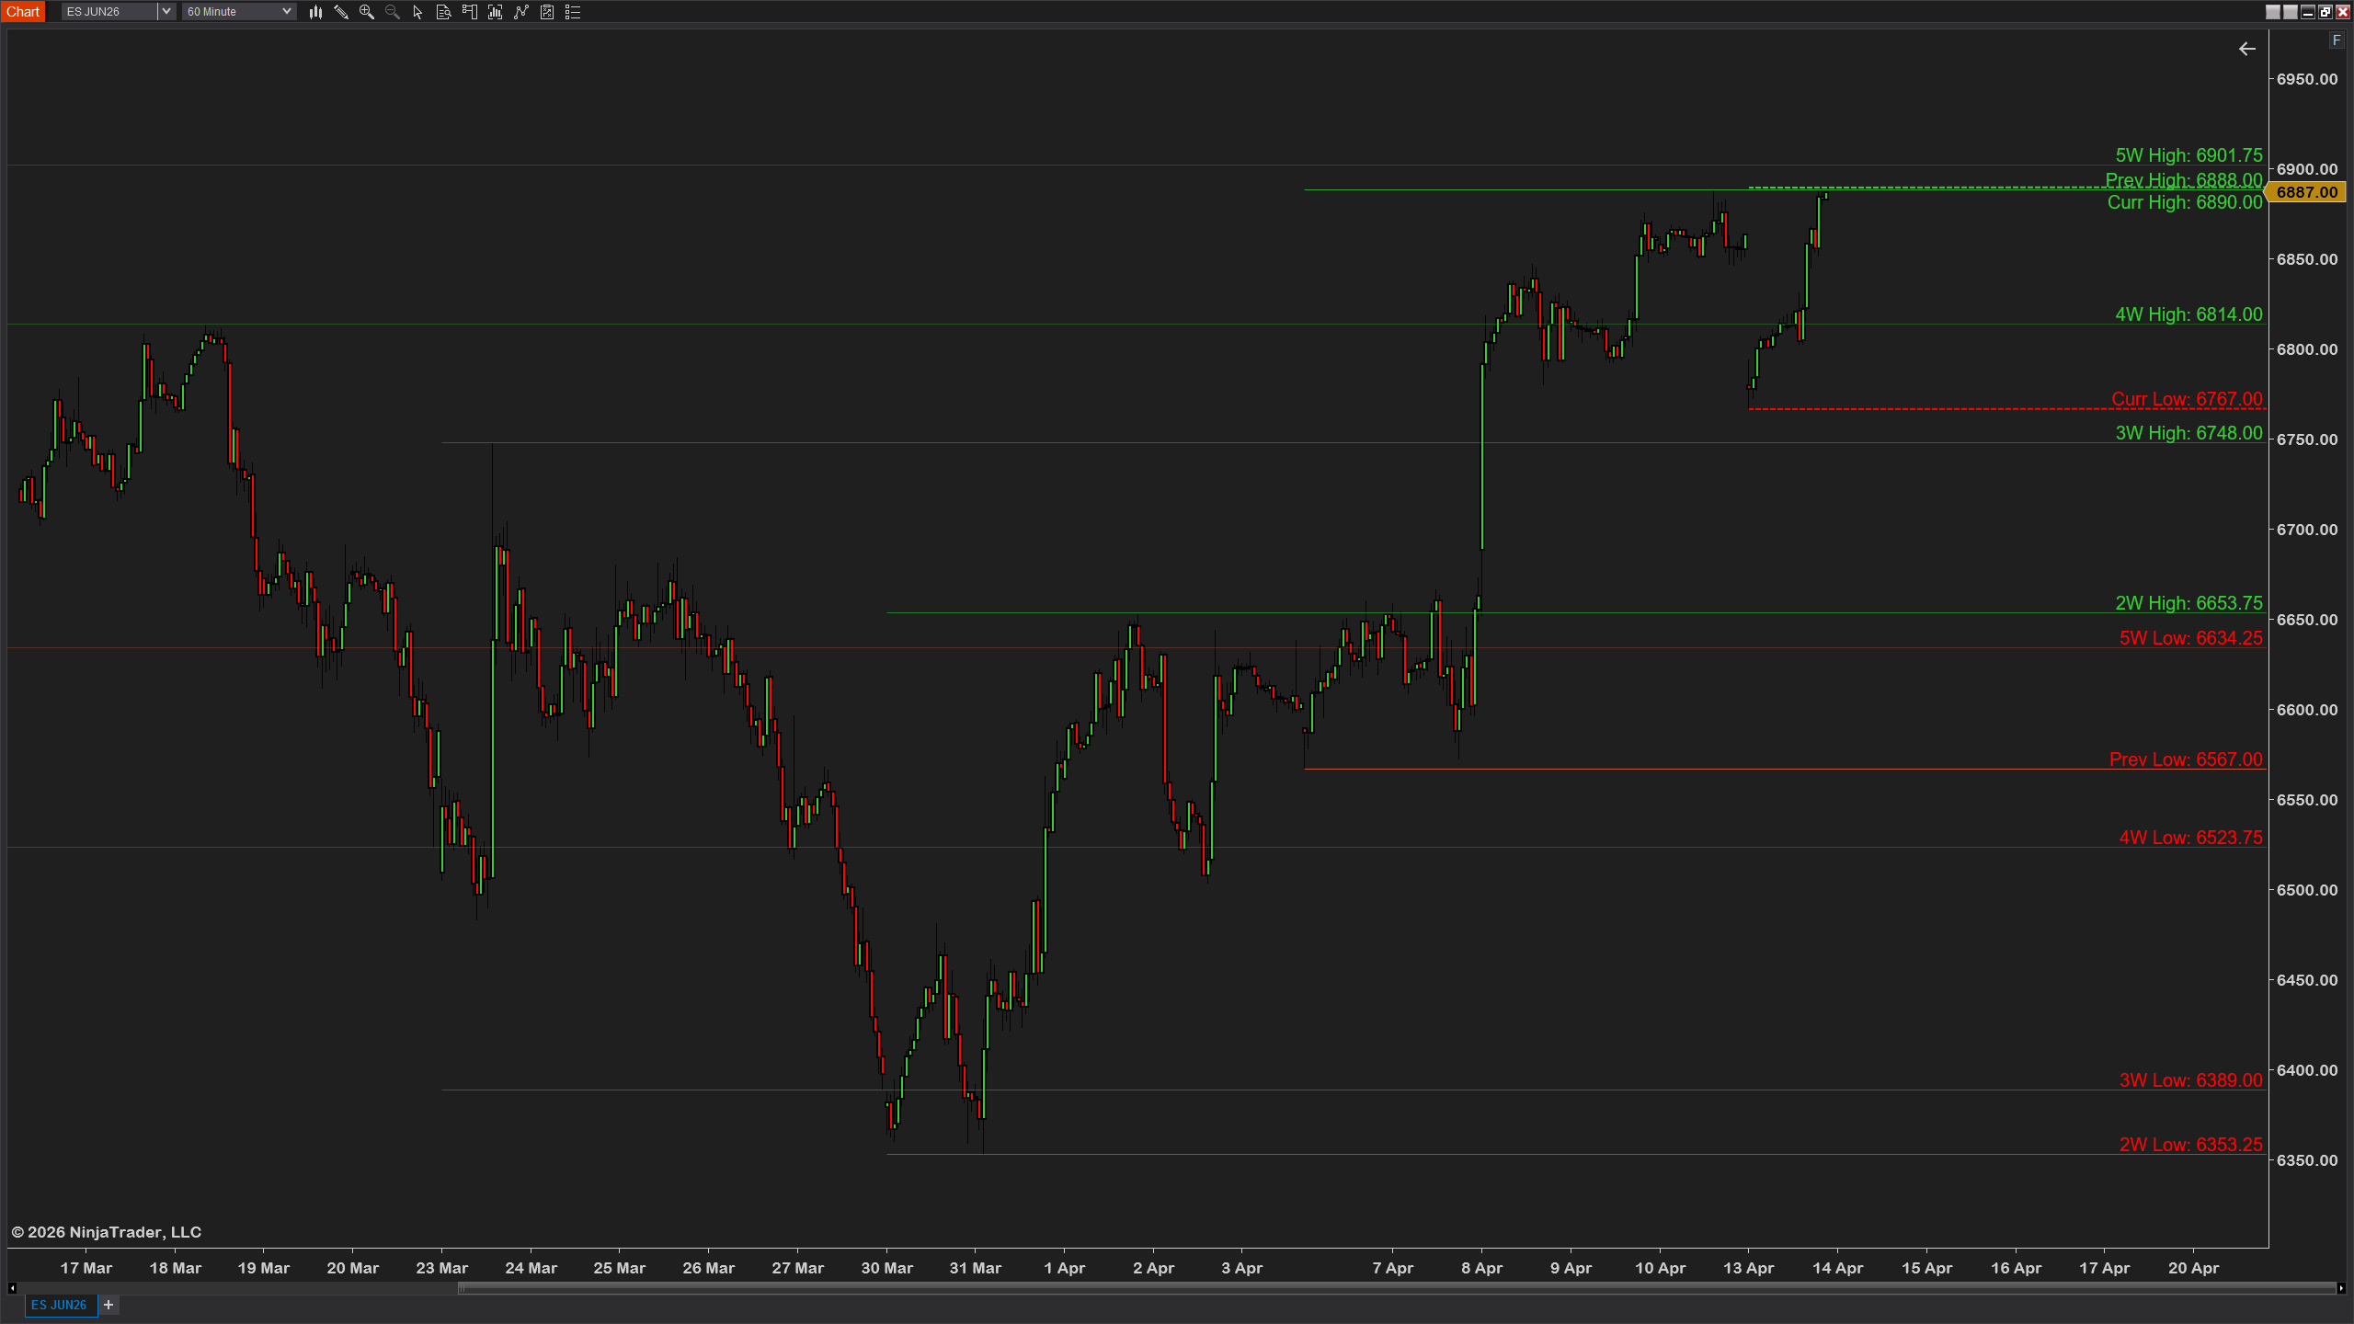The height and width of the screenshot is (1324, 2354).
Task: Toggle the Chart Trader panel icon
Action: click(x=469, y=12)
